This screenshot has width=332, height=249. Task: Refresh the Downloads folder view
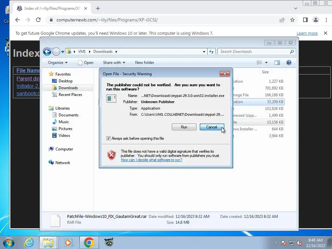(211, 52)
